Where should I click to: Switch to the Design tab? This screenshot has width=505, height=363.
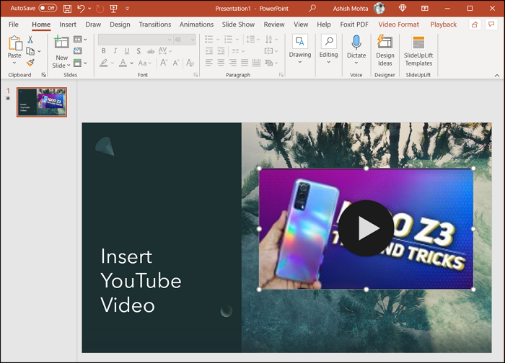coord(120,24)
